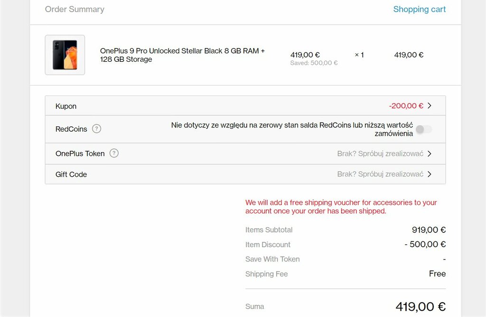
Task: Click the OnePlus Token label
Action: pyautogui.click(x=80, y=154)
